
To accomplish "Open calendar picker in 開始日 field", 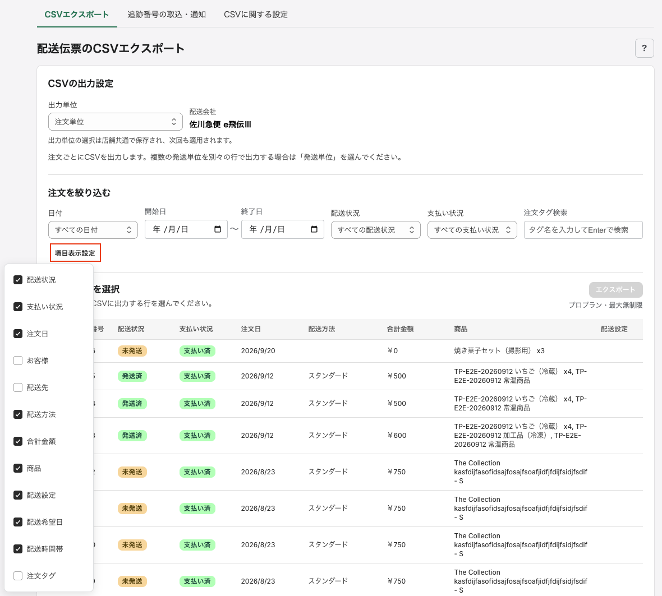I will pyautogui.click(x=218, y=229).
